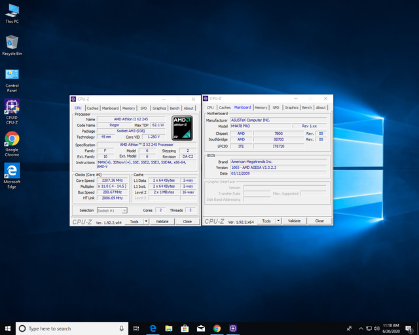This screenshot has height=335, width=419.
Task: Switch to Caches tab in left CPU-Z window
Action: pyautogui.click(x=92, y=108)
